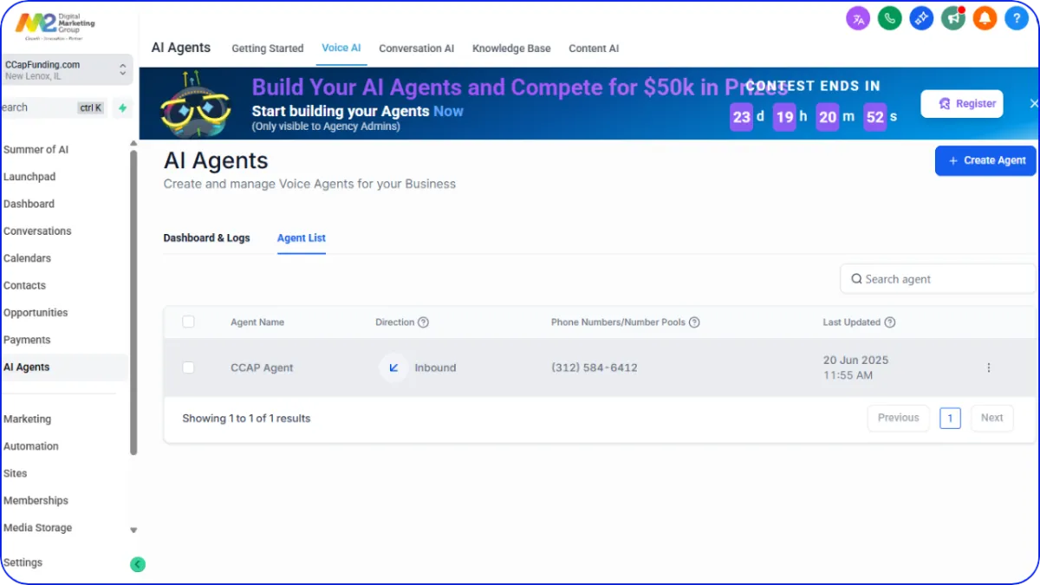Open Sites in the sidebar
The width and height of the screenshot is (1040, 585).
pyautogui.click(x=15, y=473)
